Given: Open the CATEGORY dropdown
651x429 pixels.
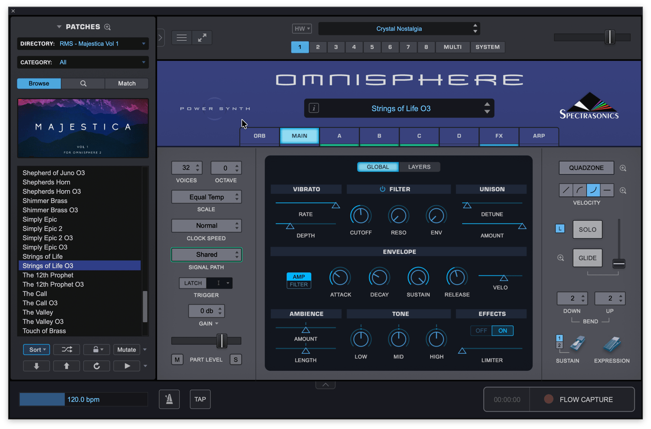Looking at the screenshot, I should tap(83, 62).
